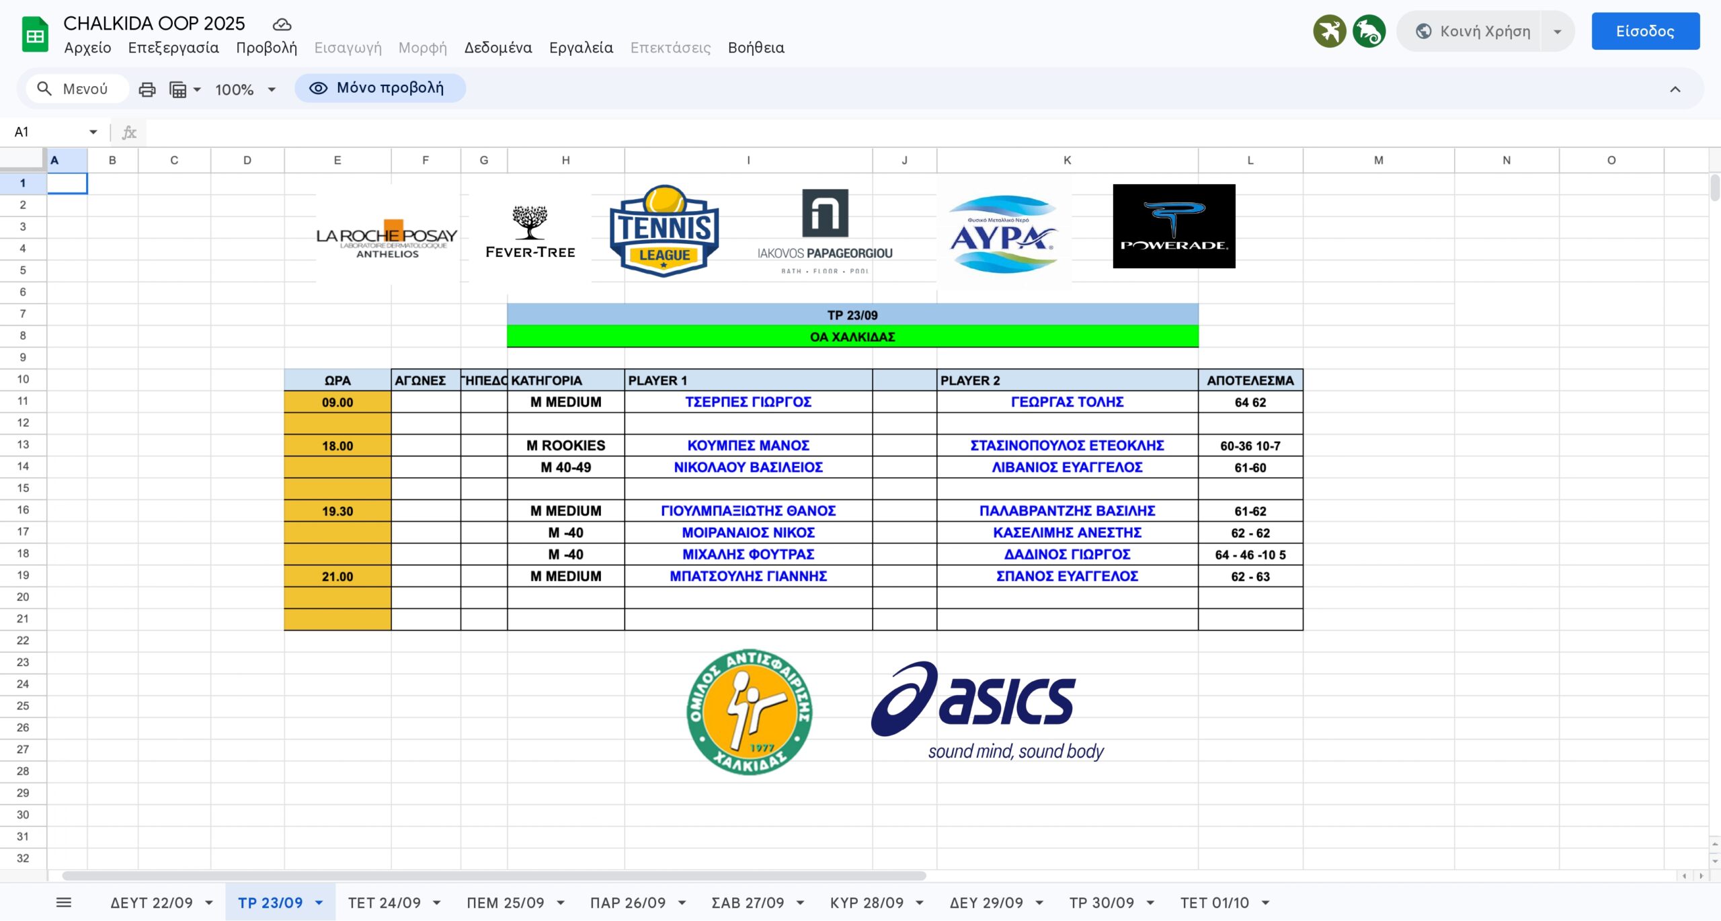Open the Δεδομένα menu

click(x=498, y=48)
